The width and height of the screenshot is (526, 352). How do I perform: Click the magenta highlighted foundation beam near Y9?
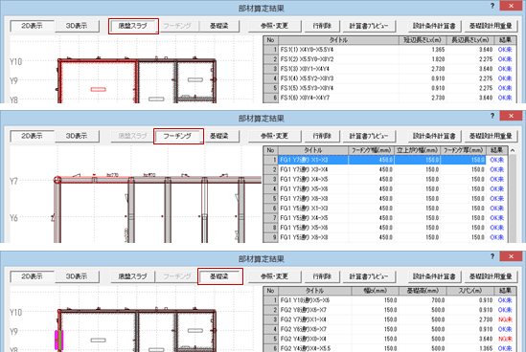[x=59, y=340]
